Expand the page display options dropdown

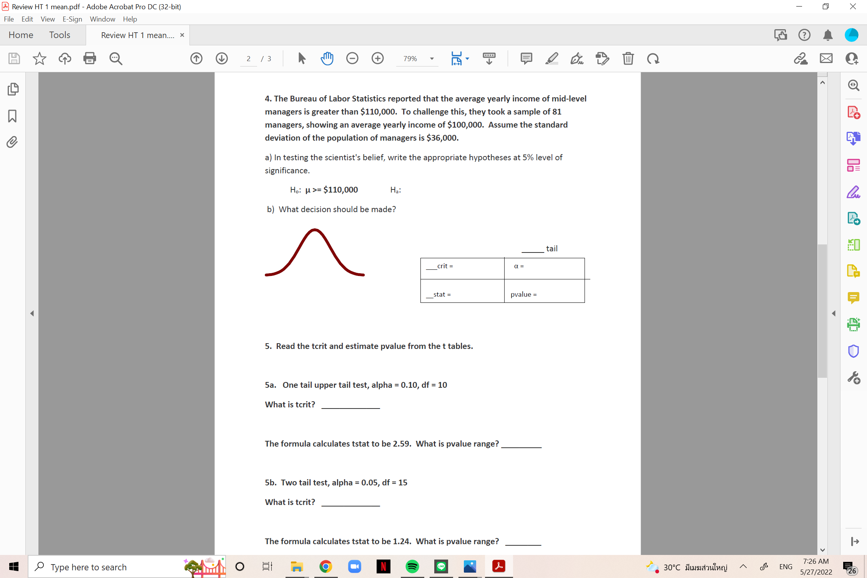click(x=467, y=58)
